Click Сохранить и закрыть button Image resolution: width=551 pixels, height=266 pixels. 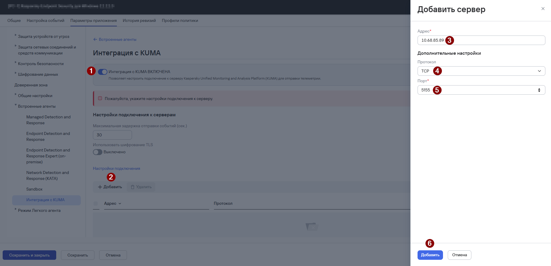click(x=30, y=255)
